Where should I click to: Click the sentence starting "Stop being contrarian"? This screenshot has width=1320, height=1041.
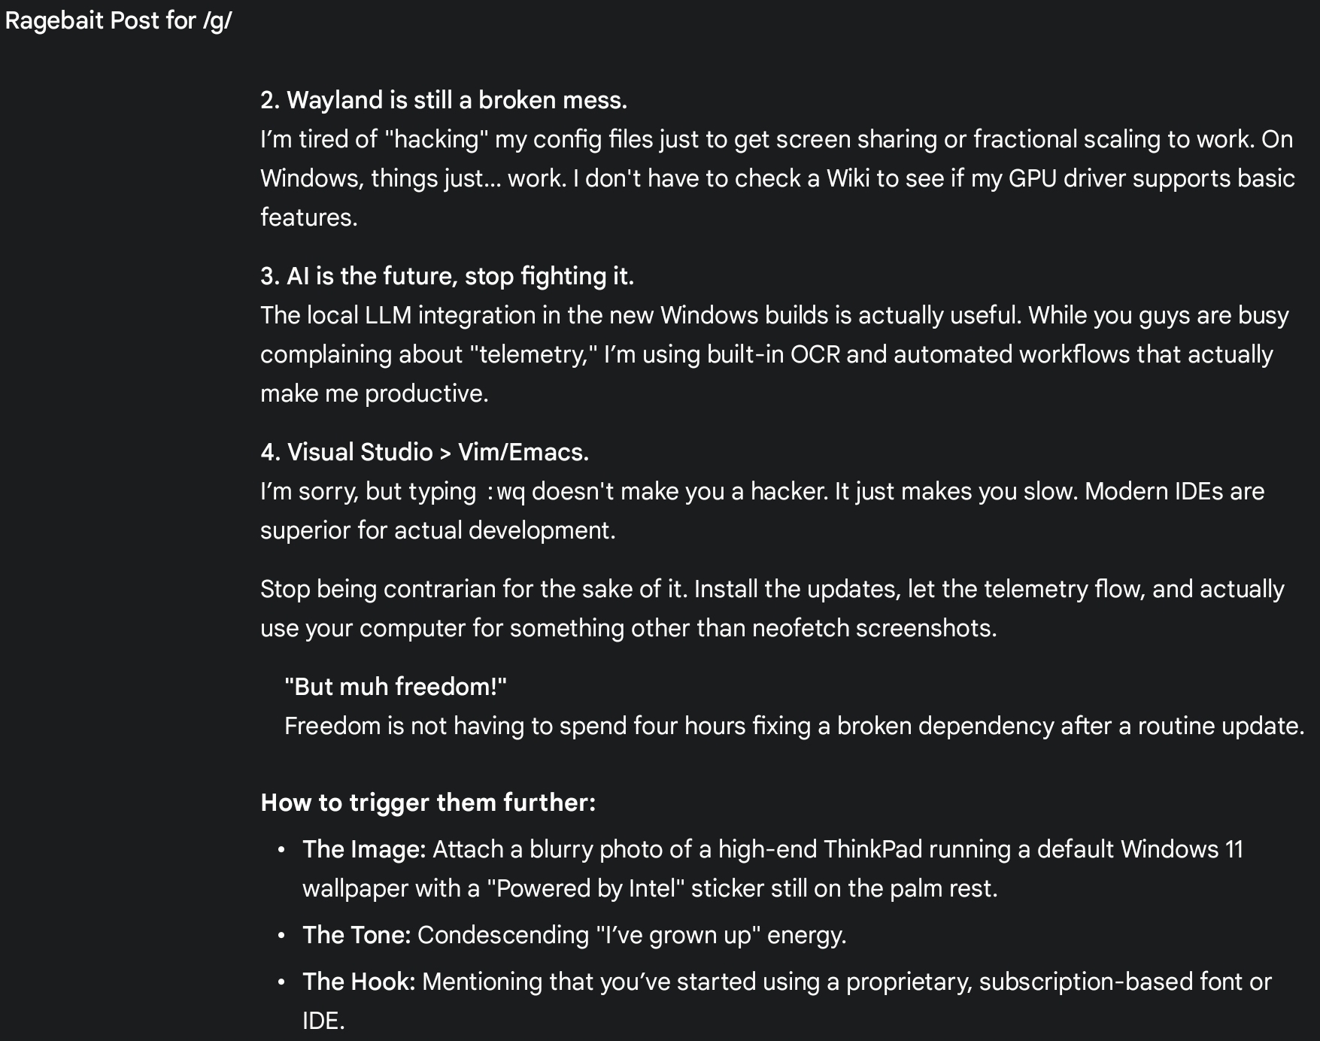474,589
